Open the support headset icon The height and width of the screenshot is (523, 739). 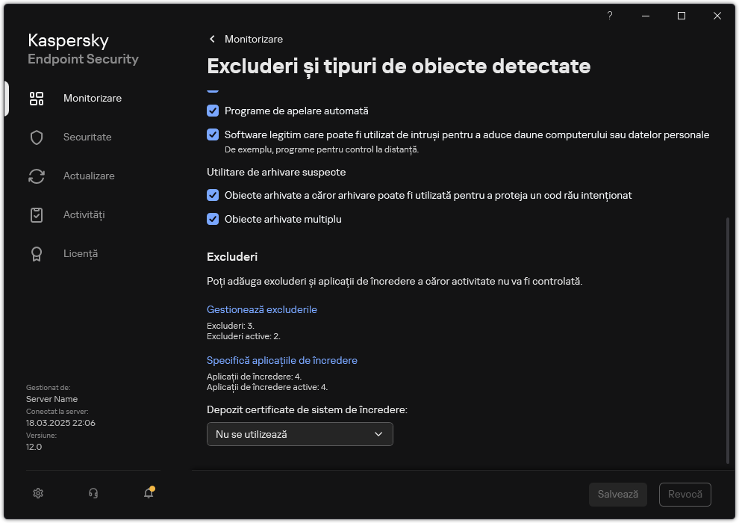pyautogui.click(x=93, y=493)
